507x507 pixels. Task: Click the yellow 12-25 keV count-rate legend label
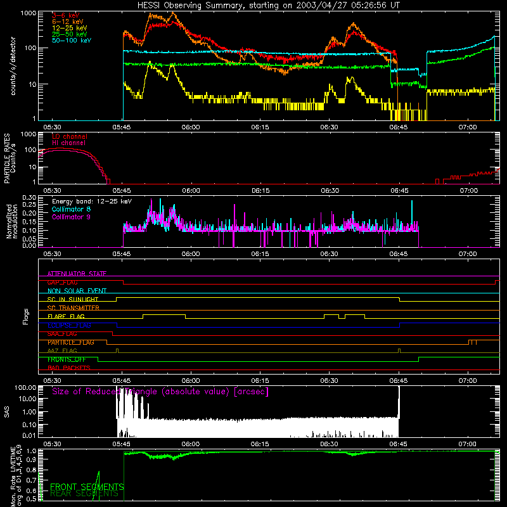[69, 28]
